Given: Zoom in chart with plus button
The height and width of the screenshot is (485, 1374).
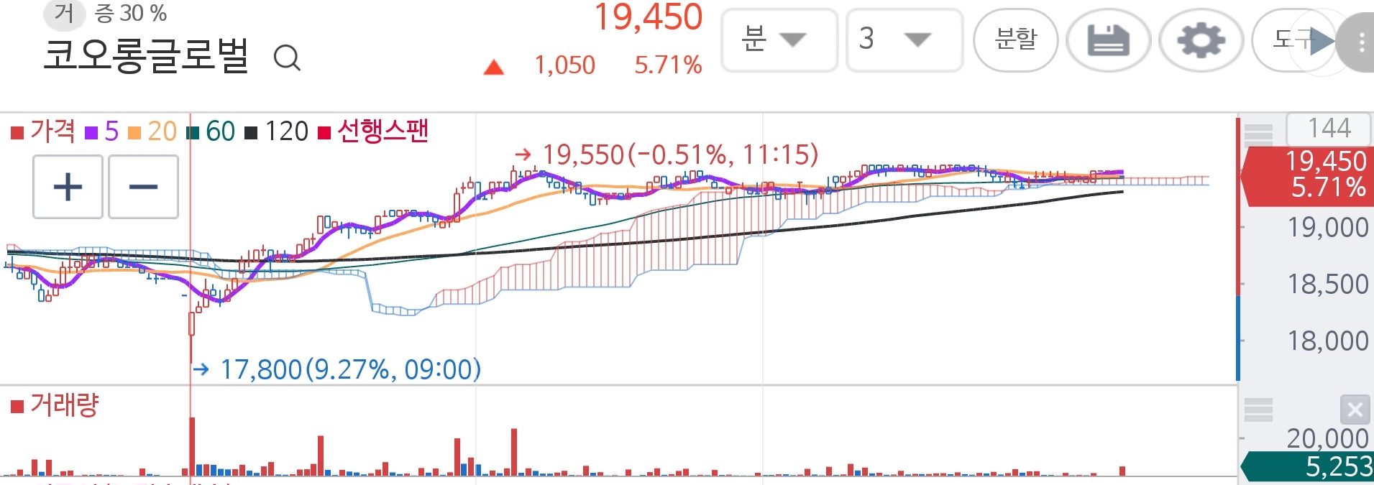Looking at the screenshot, I should tap(68, 187).
